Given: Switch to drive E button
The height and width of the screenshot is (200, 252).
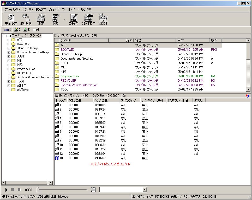Looking at the screenshot, I should 27,30.
